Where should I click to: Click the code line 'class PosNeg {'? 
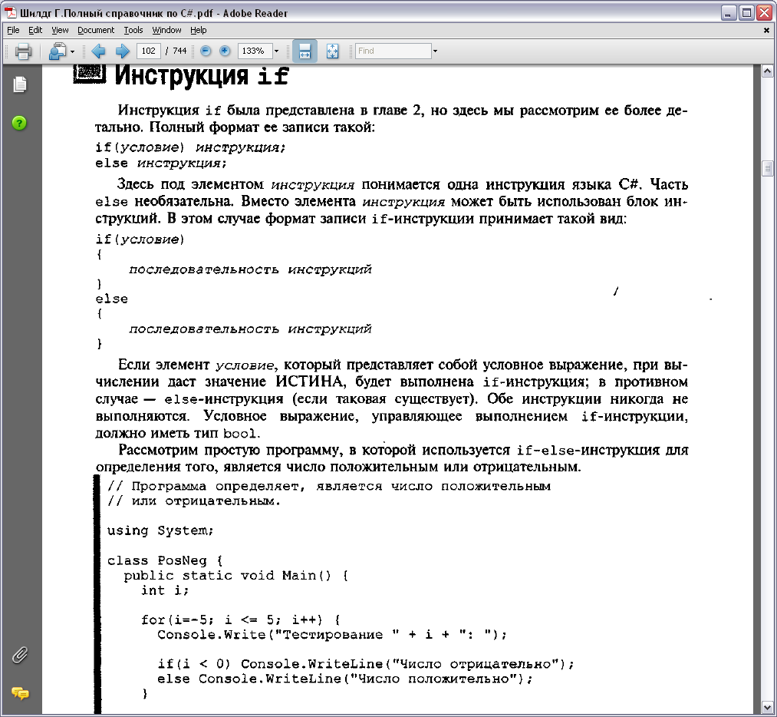(x=165, y=561)
